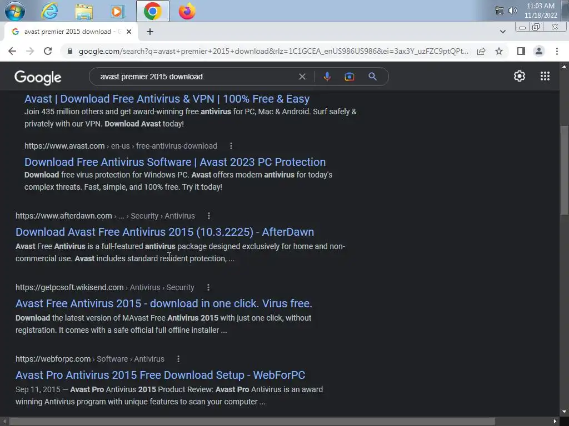This screenshot has width=569, height=426.
Task: Open more options for the afterdawn.com result
Action: 209,216
